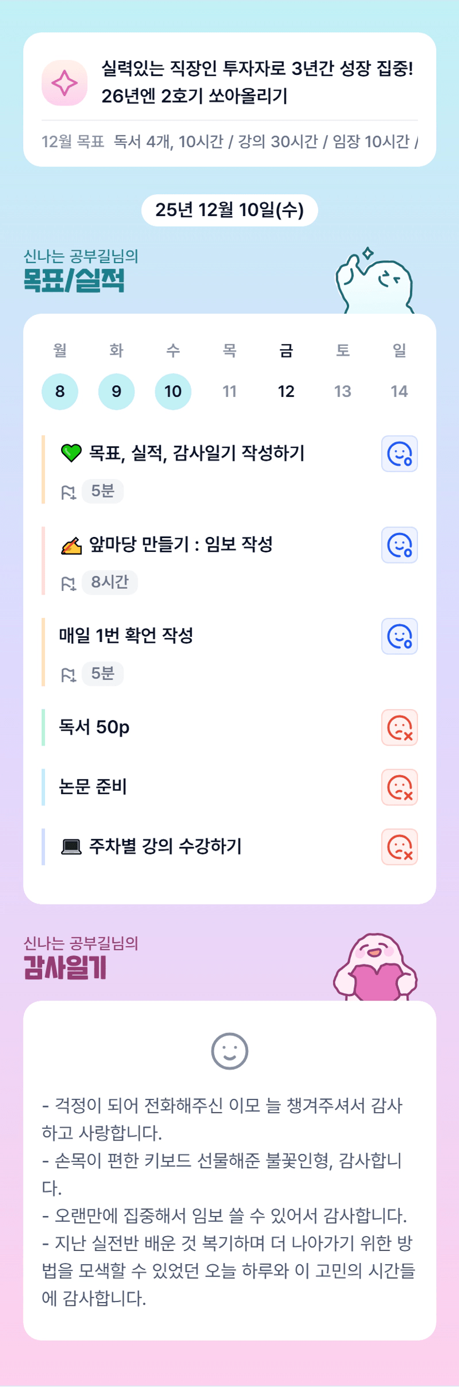
Task: Toggle the sad-face status for 논문 준비
Action: 399,787
